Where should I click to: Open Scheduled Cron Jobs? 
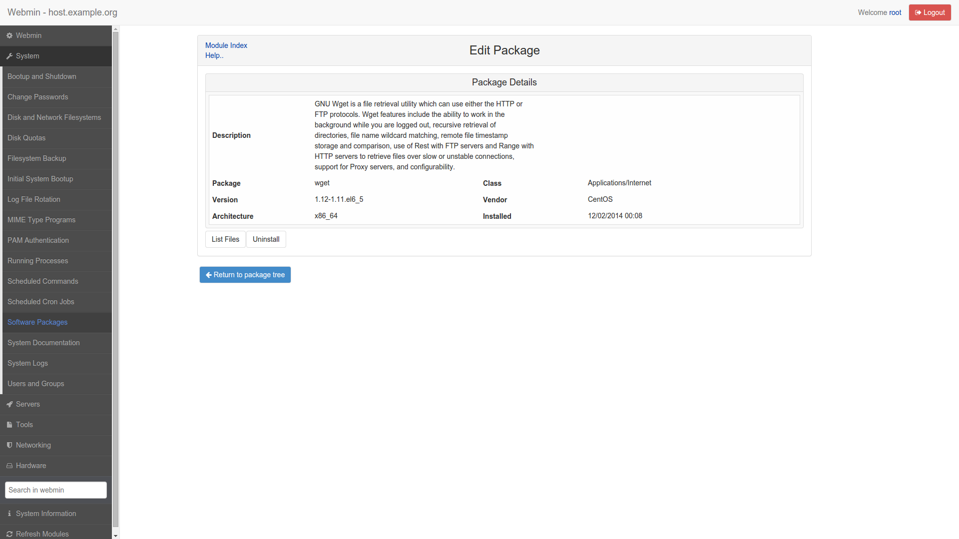click(x=57, y=302)
